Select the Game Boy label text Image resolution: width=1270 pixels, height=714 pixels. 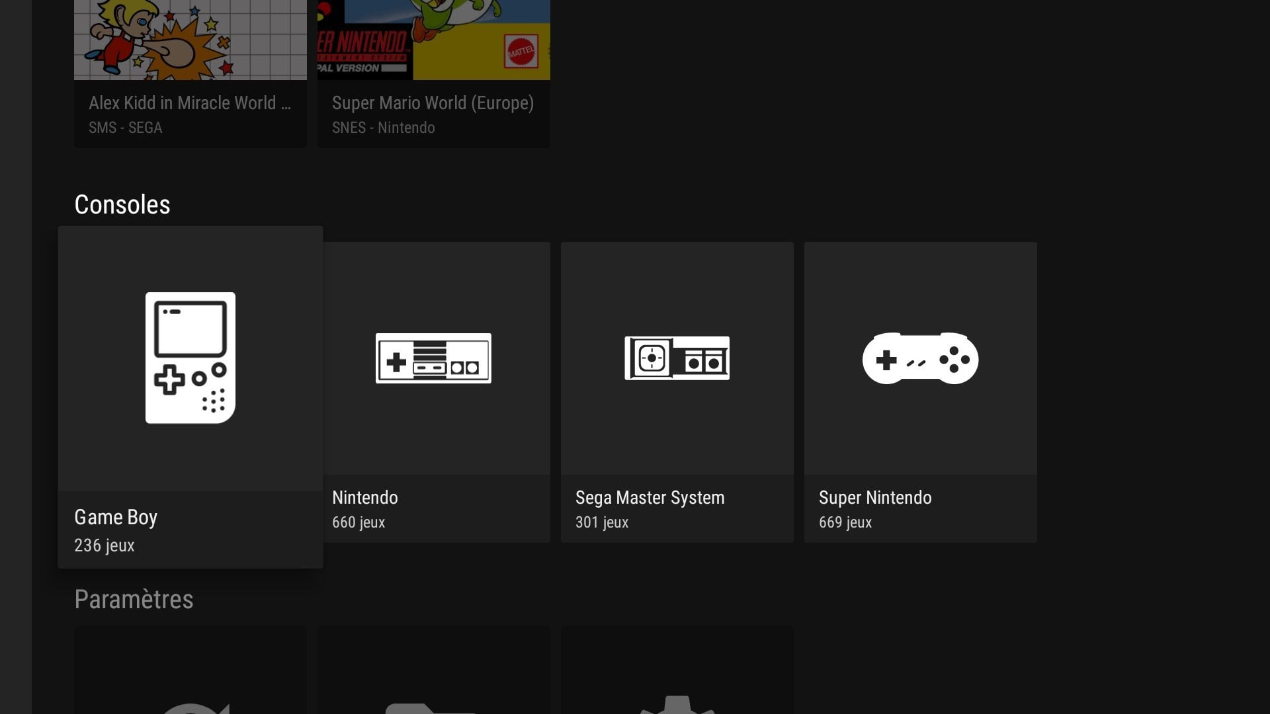[116, 517]
